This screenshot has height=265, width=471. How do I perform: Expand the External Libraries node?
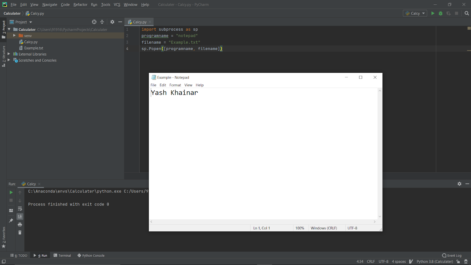pos(9,54)
